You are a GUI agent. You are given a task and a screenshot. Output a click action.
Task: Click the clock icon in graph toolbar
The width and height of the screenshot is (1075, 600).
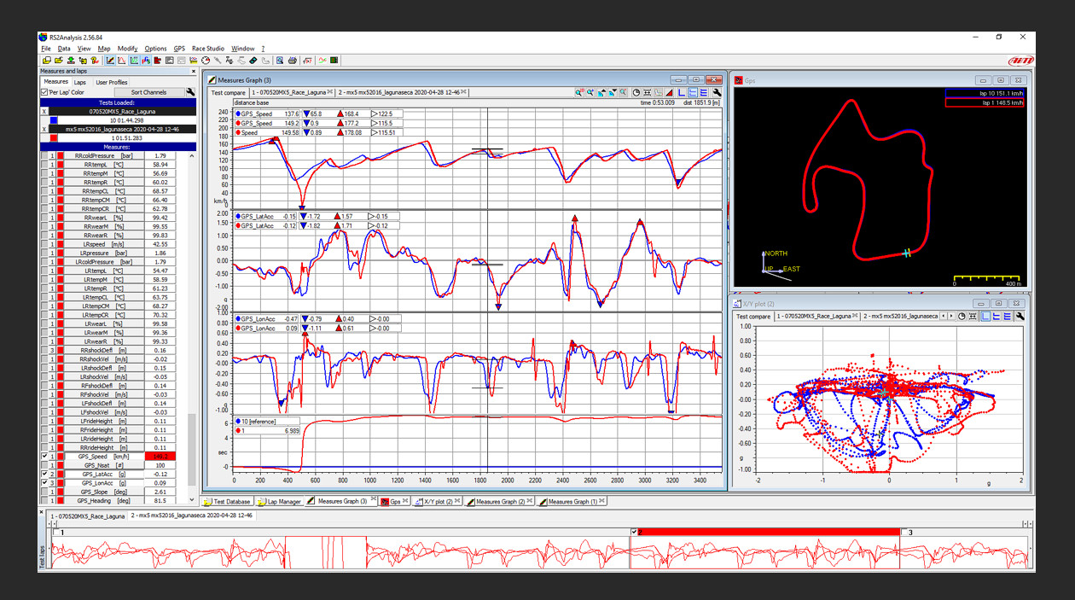pos(636,92)
